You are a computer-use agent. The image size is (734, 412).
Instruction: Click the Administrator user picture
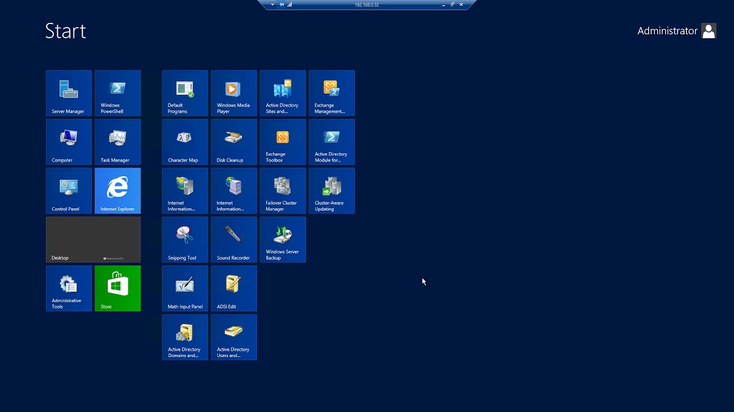(x=709, y=31)
